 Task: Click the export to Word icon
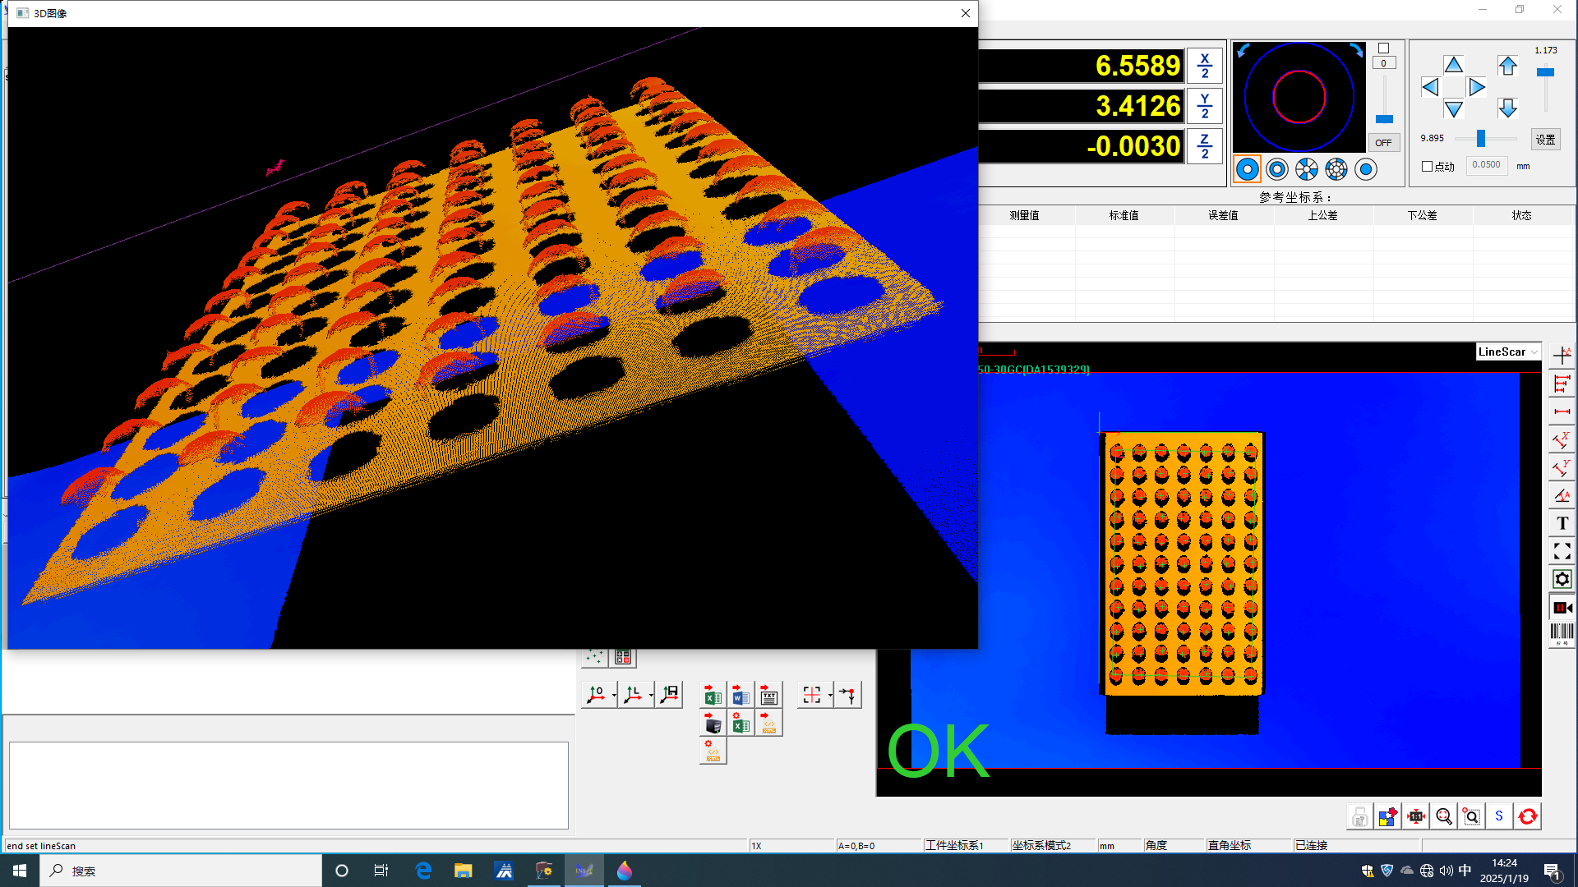[x=741, y=696]
